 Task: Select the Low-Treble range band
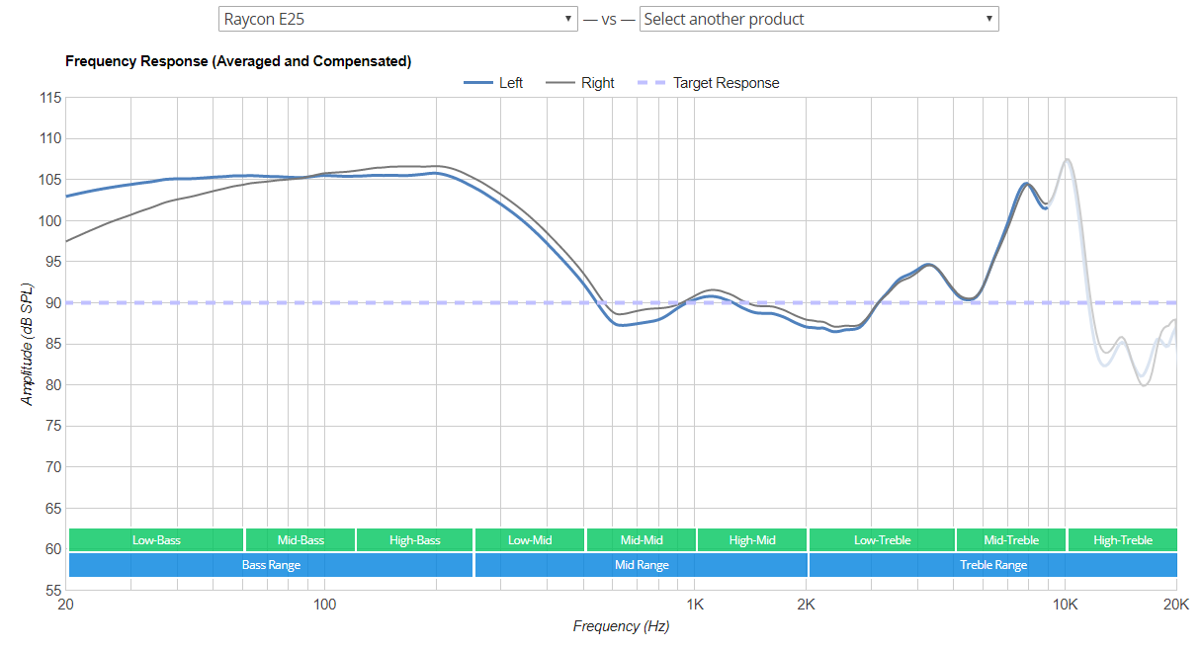point(882,539)
